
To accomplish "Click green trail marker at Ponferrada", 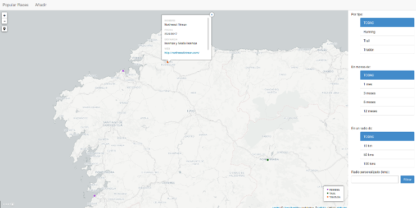I will pyautogui.click(x=268, y=160).
